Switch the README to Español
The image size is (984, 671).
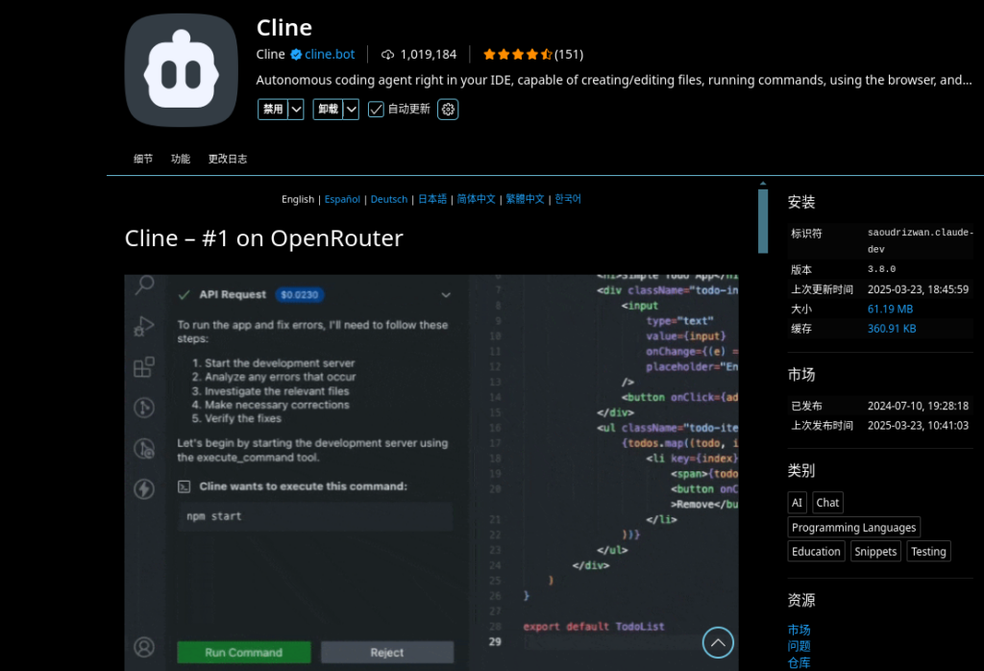(x=342, y=199)
